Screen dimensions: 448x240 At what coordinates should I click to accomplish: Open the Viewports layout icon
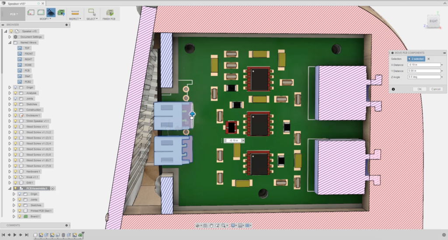pyautogui.click(x=248, y=226)
